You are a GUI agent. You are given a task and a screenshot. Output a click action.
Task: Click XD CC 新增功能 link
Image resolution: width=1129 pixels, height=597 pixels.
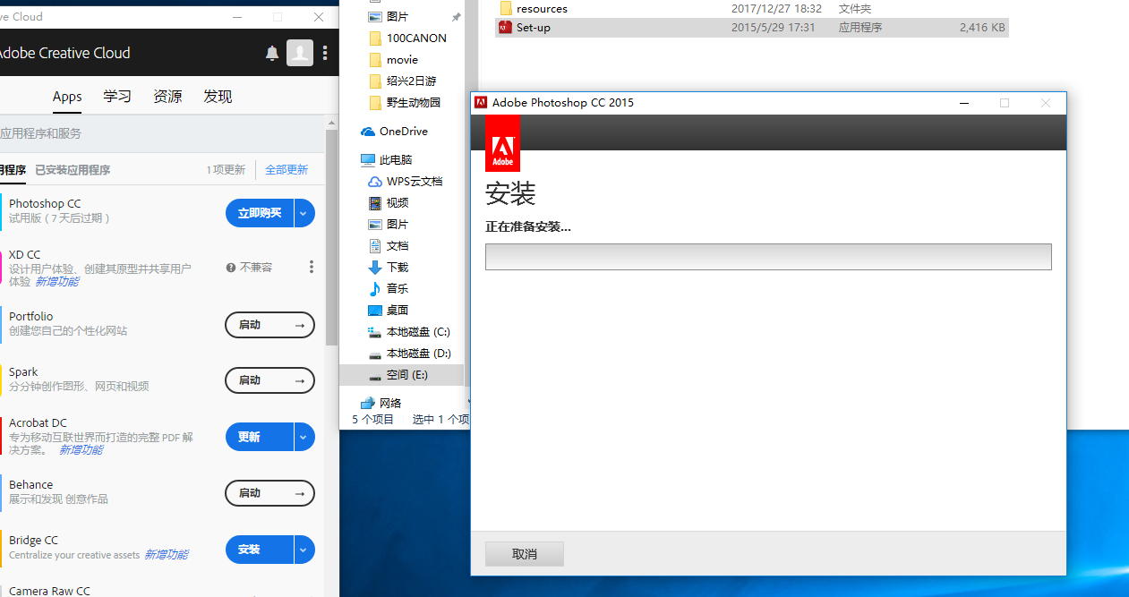[x=56, y=282]
